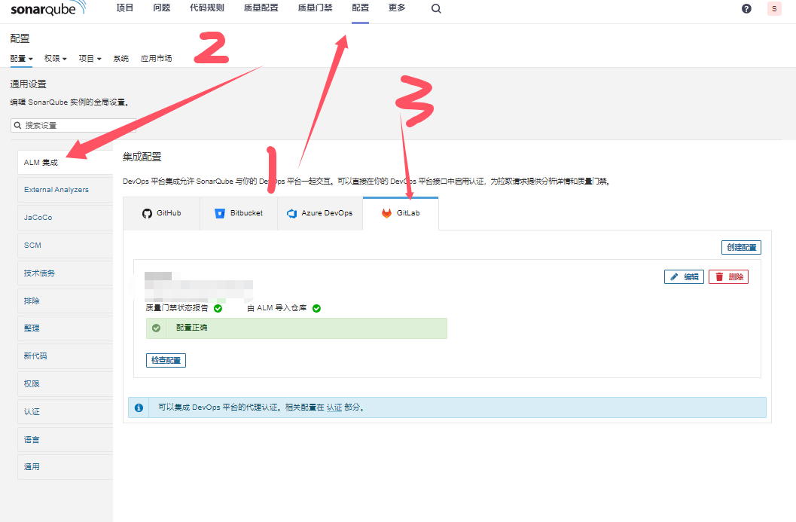Click the 集成配置 heading

point(142,157)
